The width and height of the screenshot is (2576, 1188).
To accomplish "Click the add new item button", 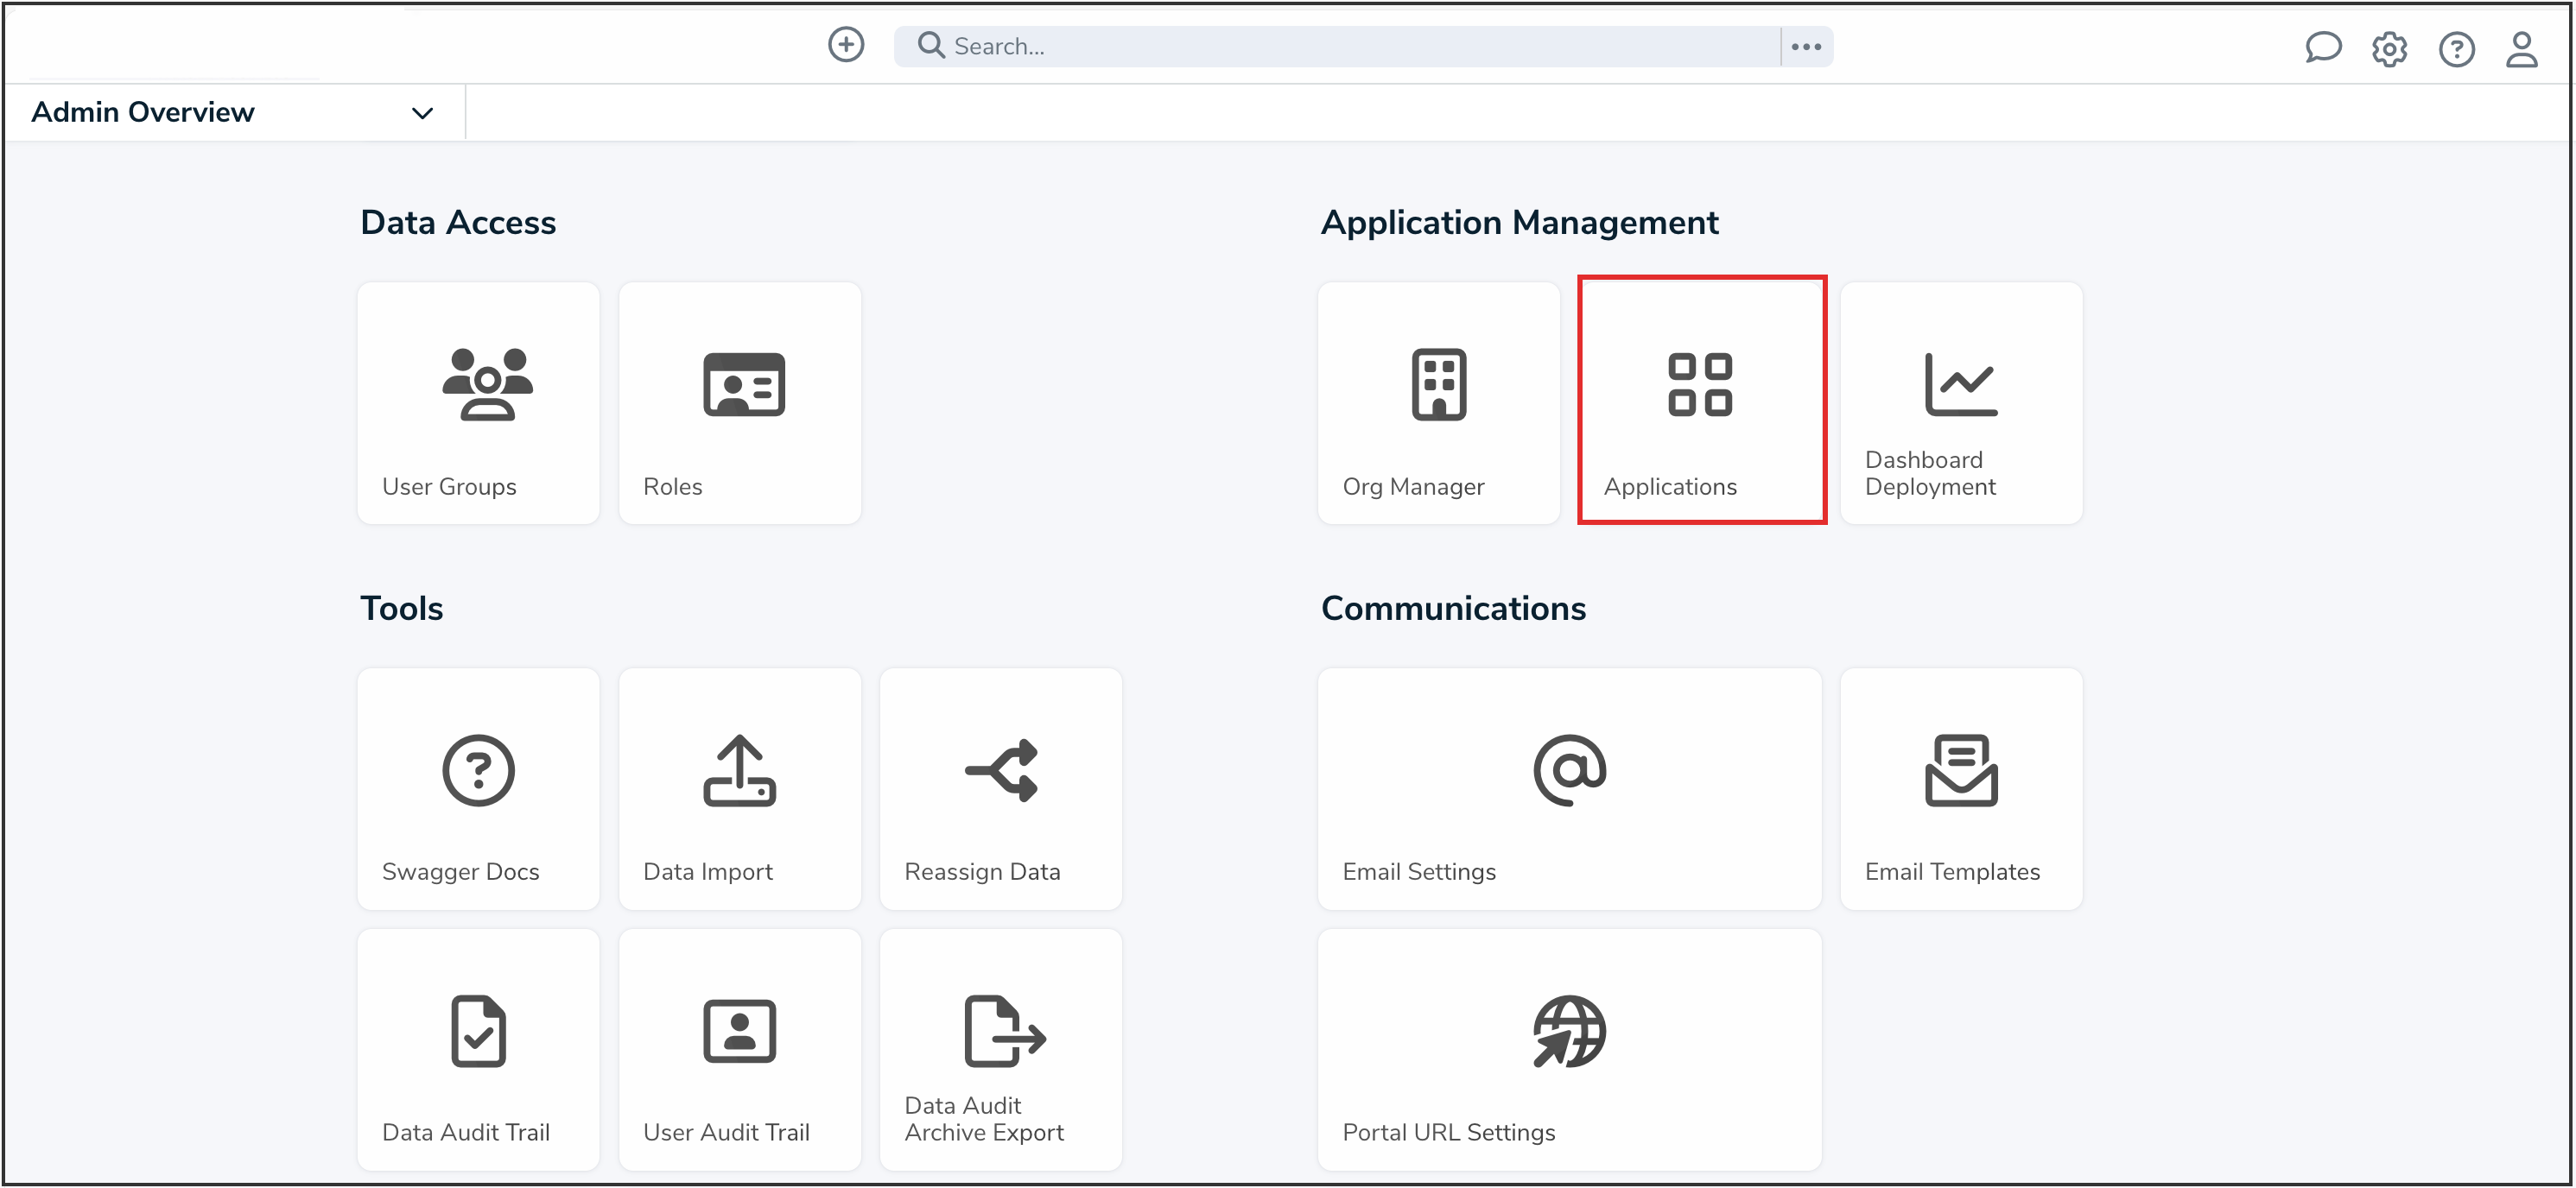I will pos(846,45).
